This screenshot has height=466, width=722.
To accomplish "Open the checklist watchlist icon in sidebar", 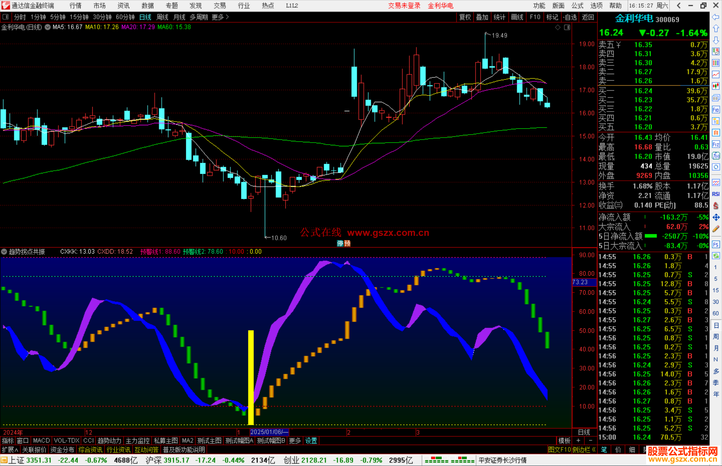I will point(716,52).
